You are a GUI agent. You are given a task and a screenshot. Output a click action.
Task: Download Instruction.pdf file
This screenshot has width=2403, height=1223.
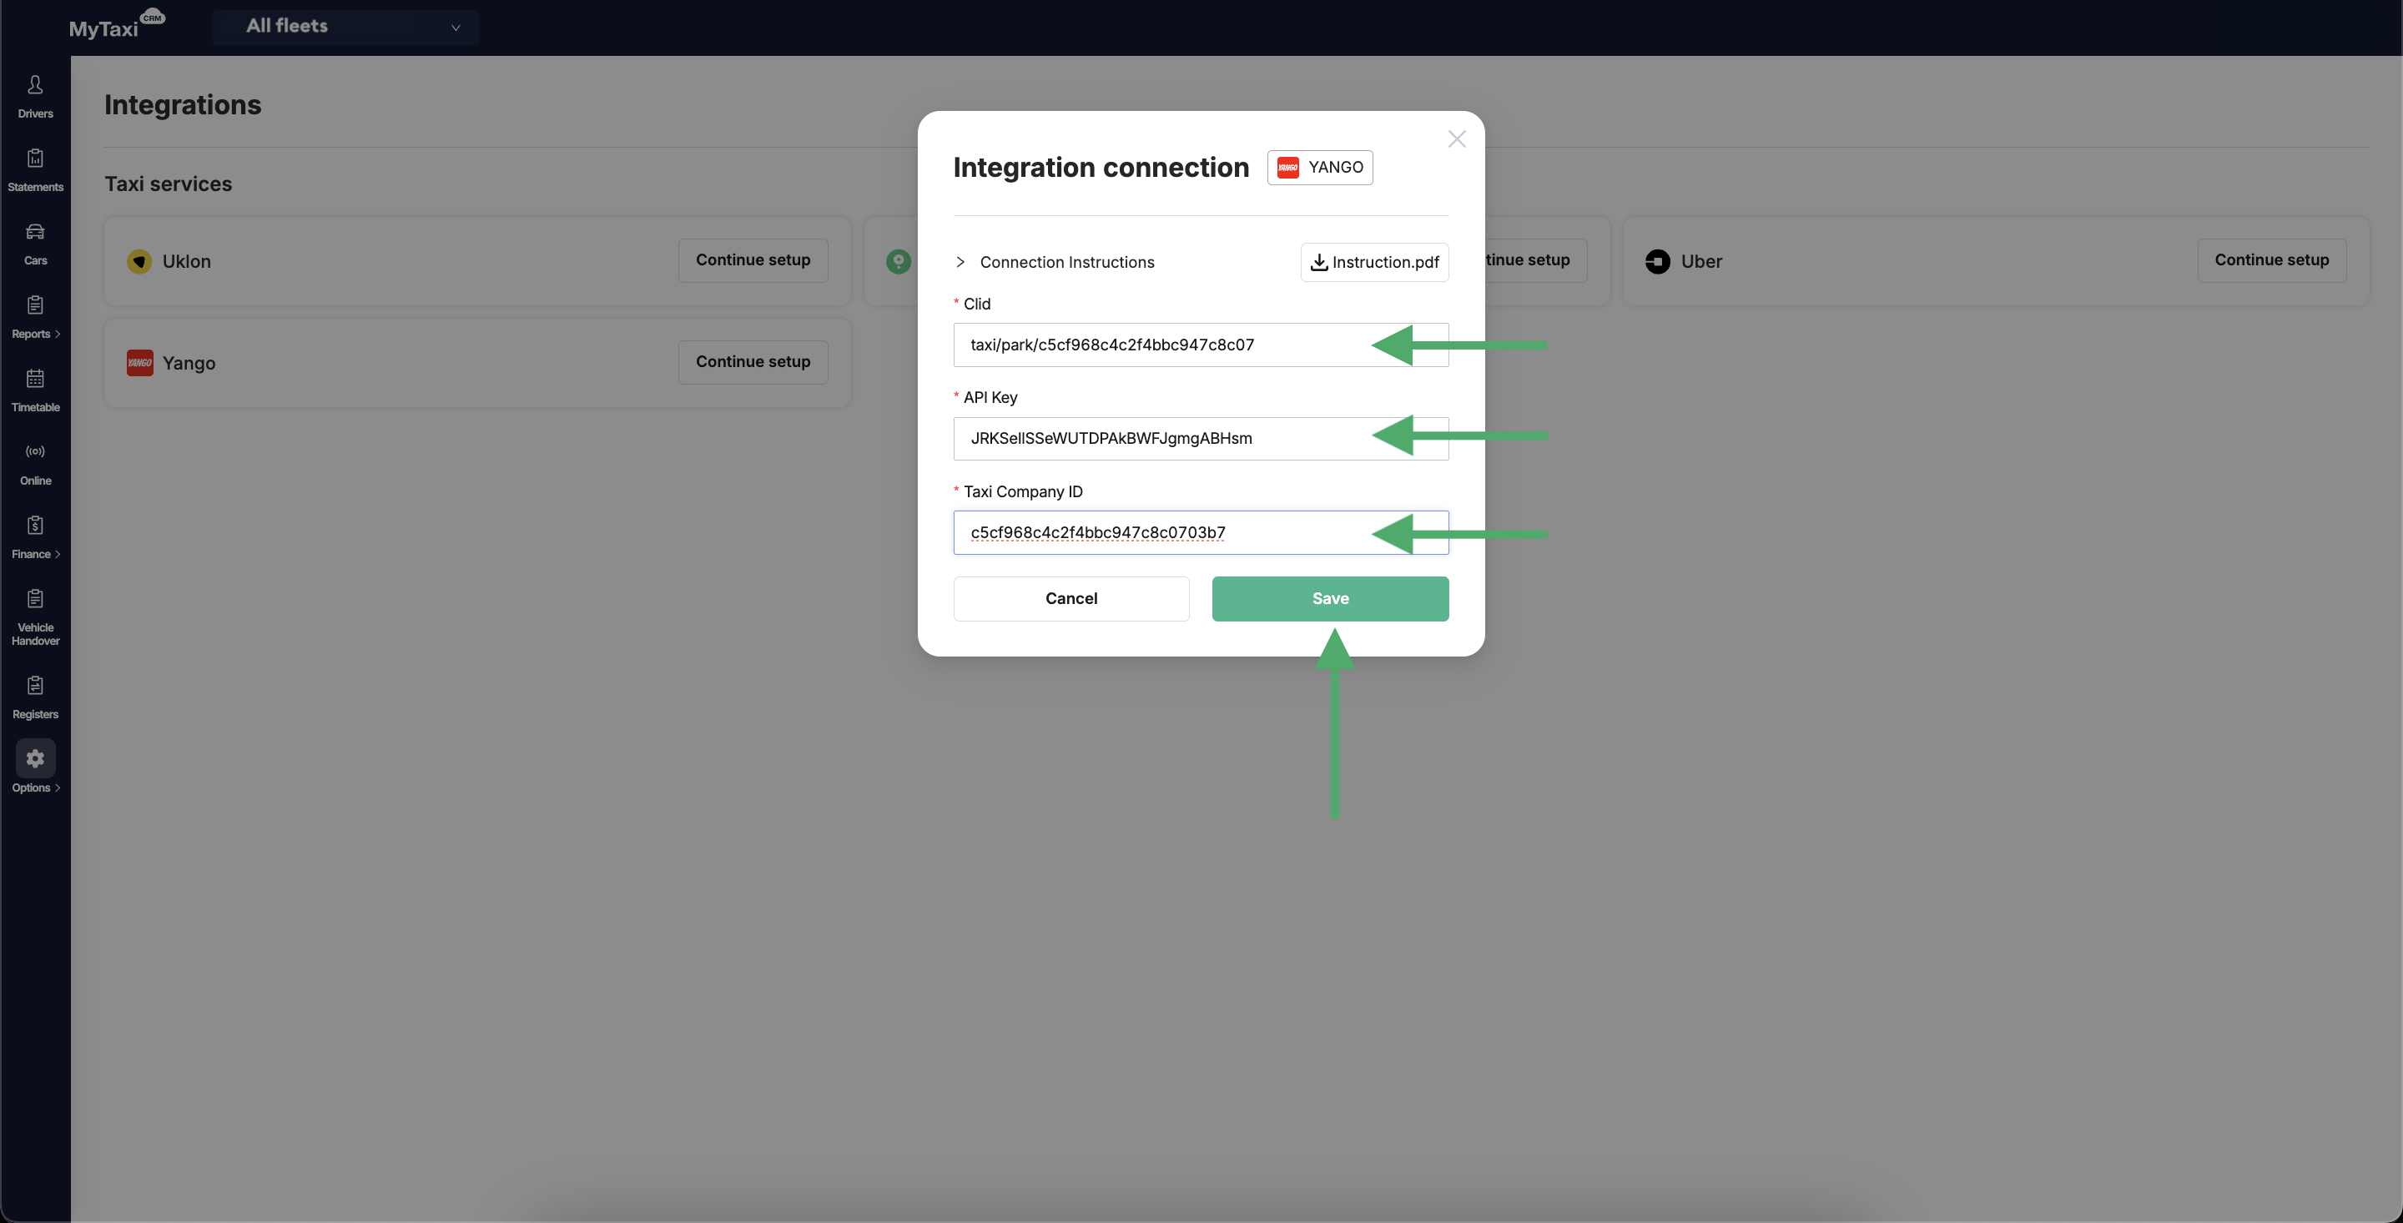1374,262
